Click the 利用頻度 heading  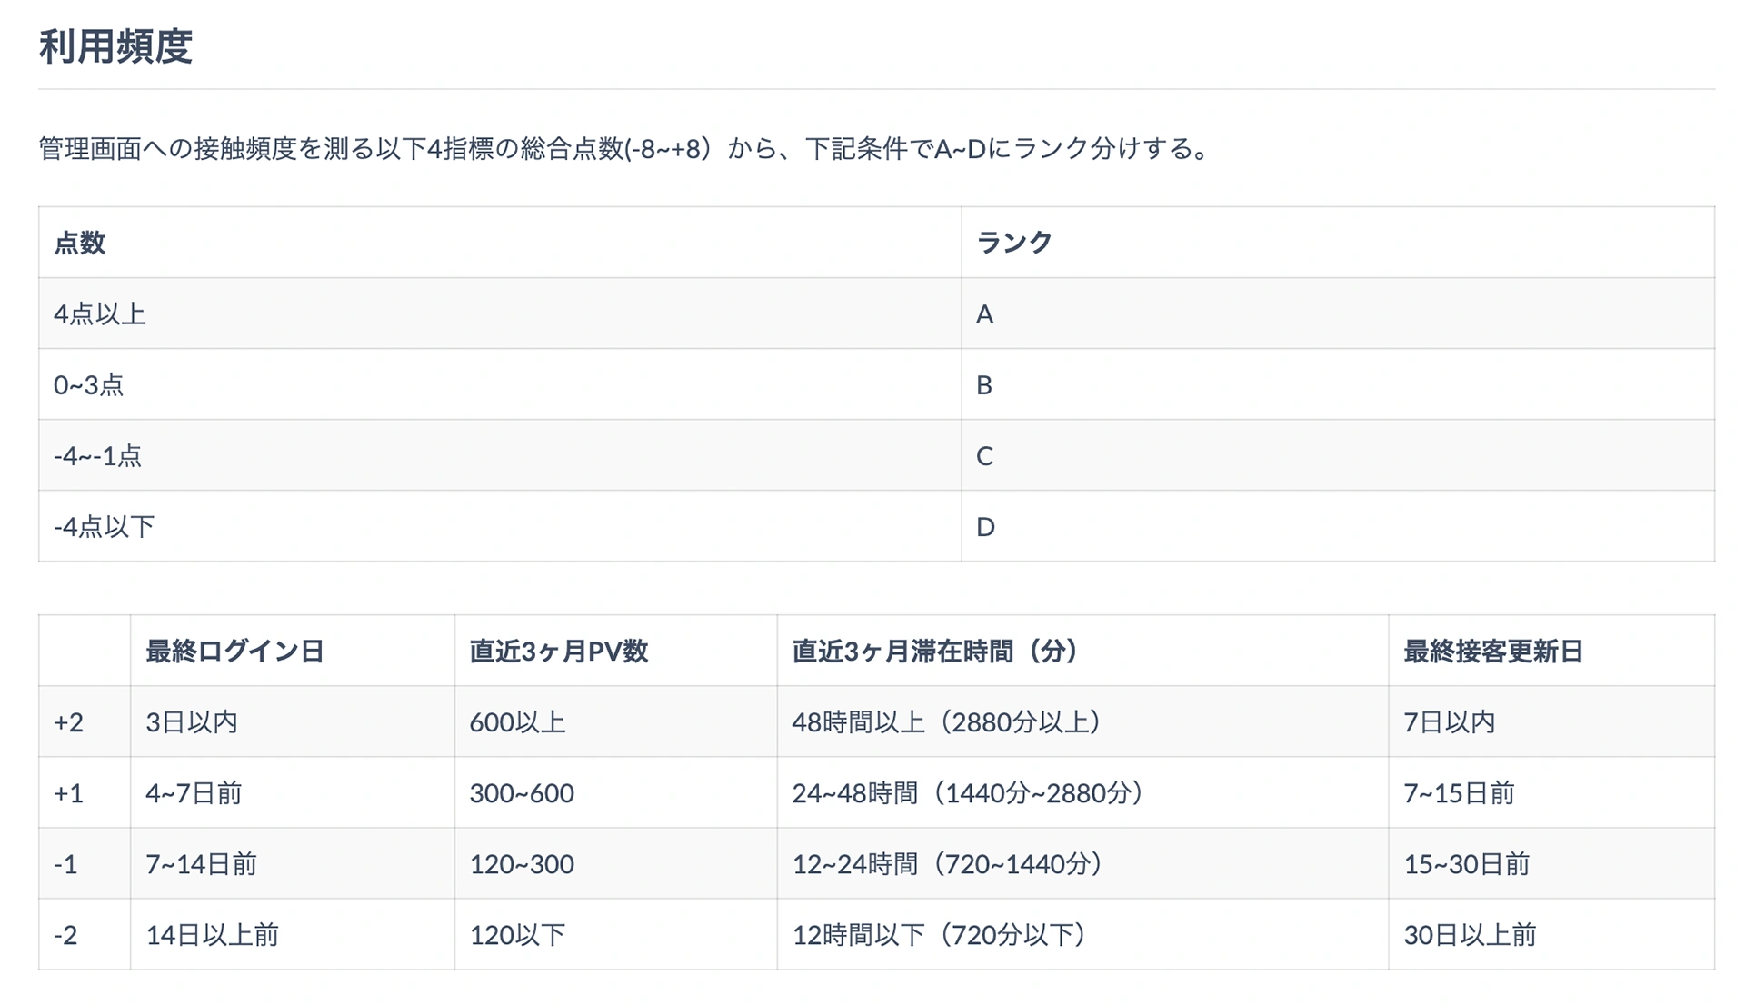tap(115, 46)
